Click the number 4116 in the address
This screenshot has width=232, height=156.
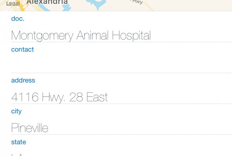[x=25, y=97]
